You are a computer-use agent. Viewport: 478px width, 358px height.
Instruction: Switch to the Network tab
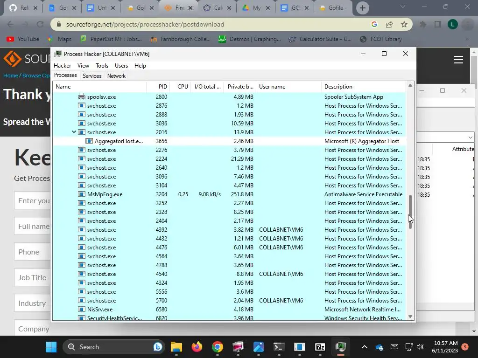[116, 76]
